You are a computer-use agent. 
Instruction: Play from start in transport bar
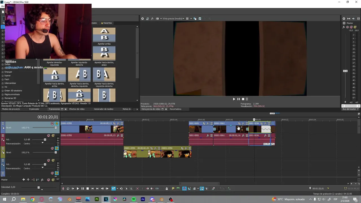click(x=73, y=189)
